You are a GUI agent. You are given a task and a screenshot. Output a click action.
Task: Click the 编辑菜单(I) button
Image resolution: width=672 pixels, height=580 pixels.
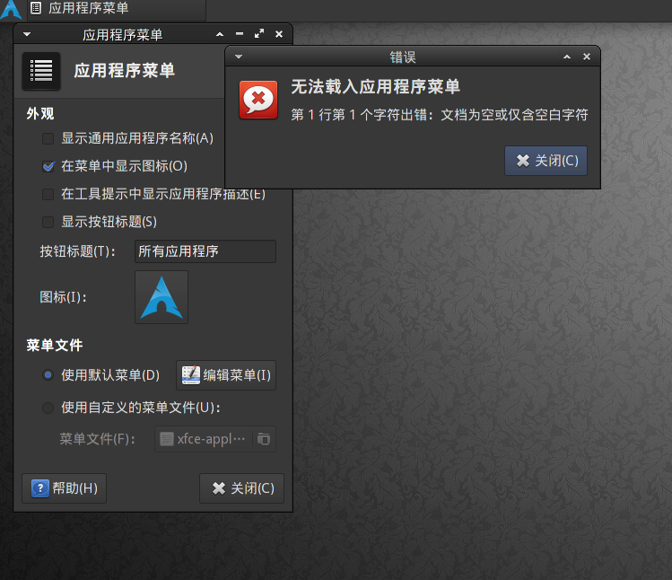click(226, 375)
